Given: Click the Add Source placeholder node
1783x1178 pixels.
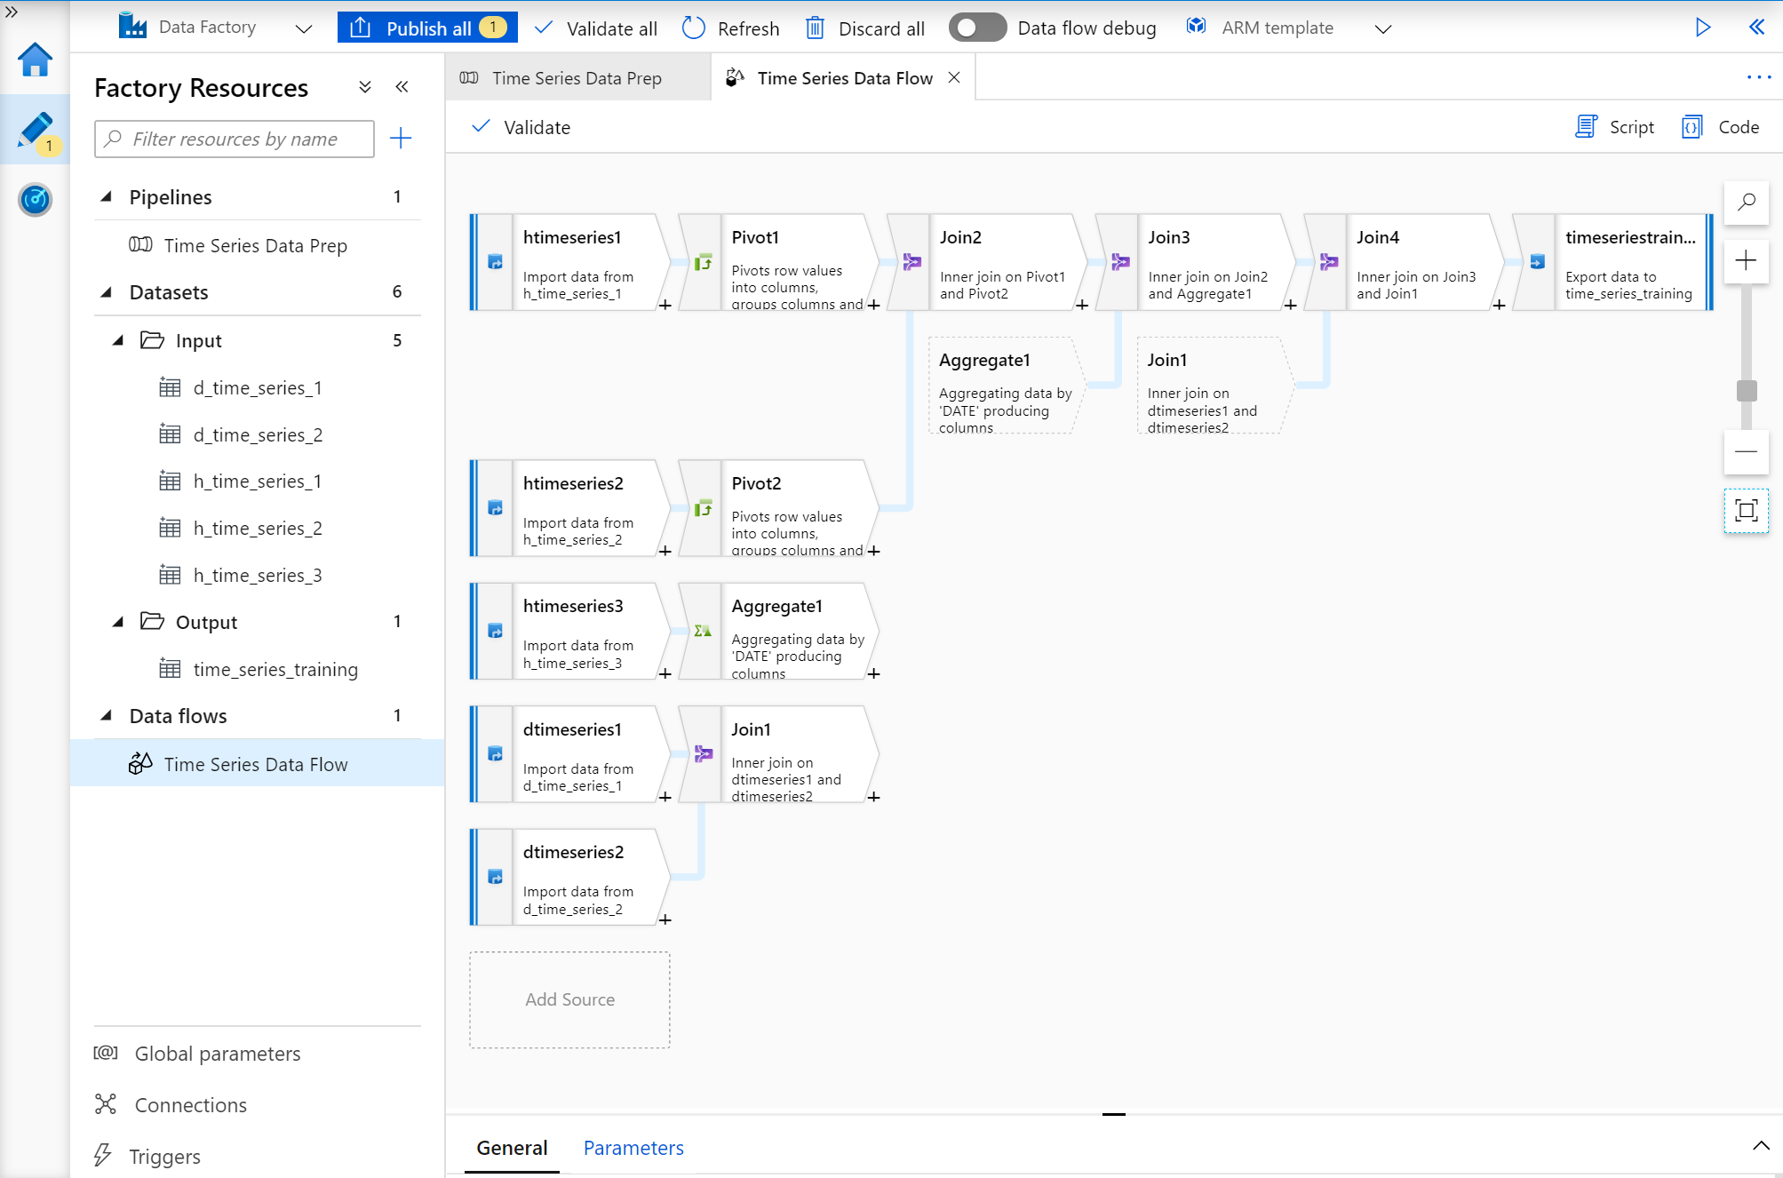Looking at the screenshot, I should pyautogui.click(x=570, y=998).
